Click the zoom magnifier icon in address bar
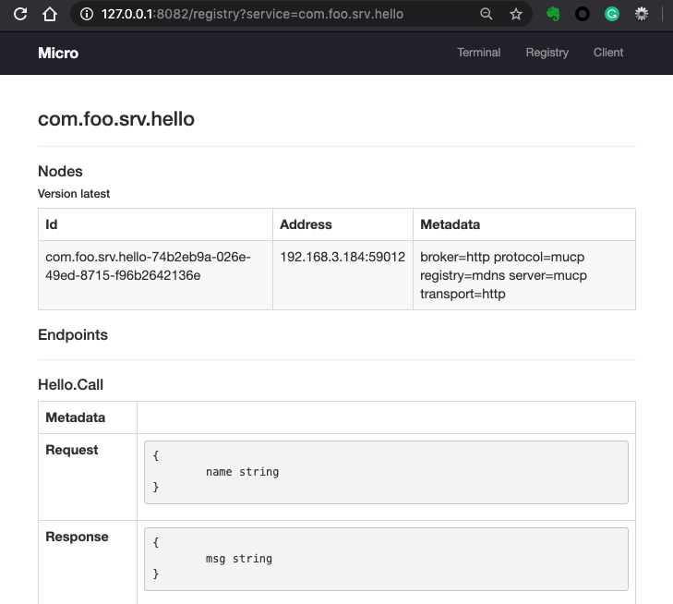This screenshot has width=673, height=604. click(x=486, y=14)
